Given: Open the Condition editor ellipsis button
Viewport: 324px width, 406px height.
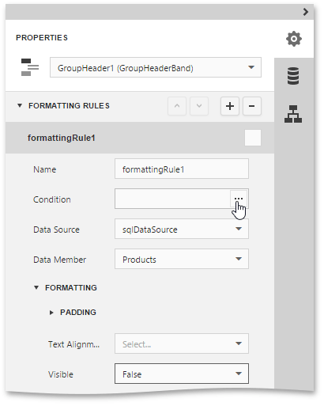Looking at the screenshot, I should [x=239, y=199].
